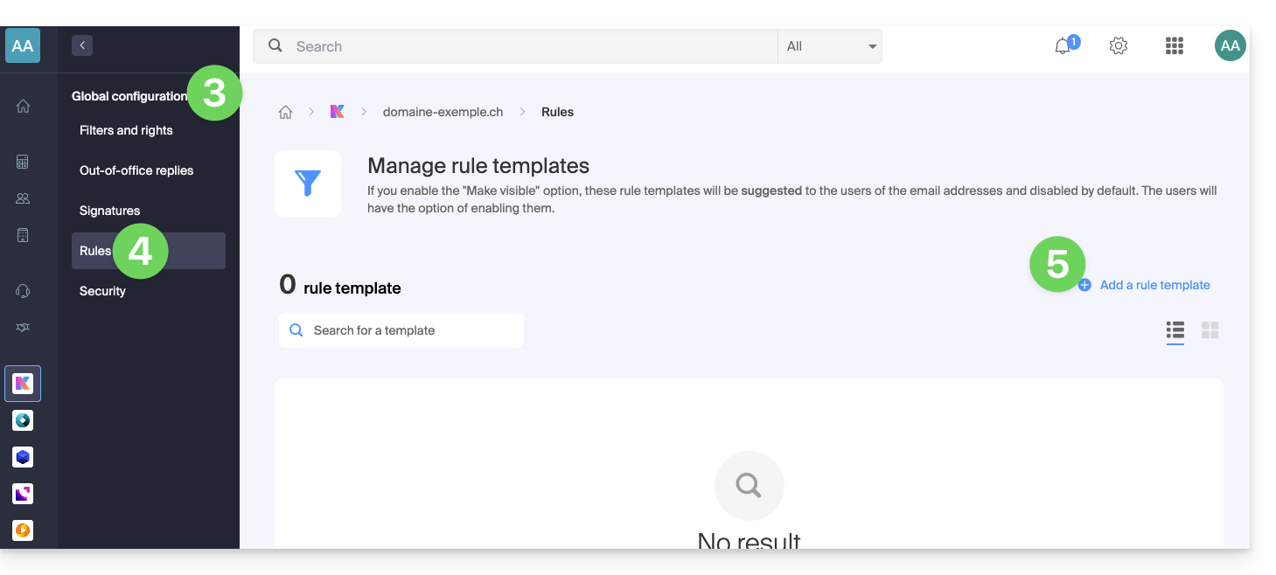The image size is (1276, 575).
Task: Open Filters and rights menu item
Action: coord(126,130)
